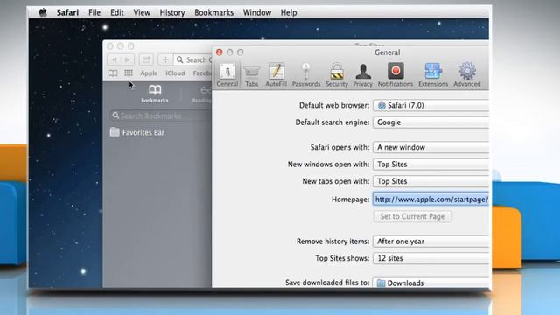Open the File menu
The image size is (560, 315).
coord(94,13)
